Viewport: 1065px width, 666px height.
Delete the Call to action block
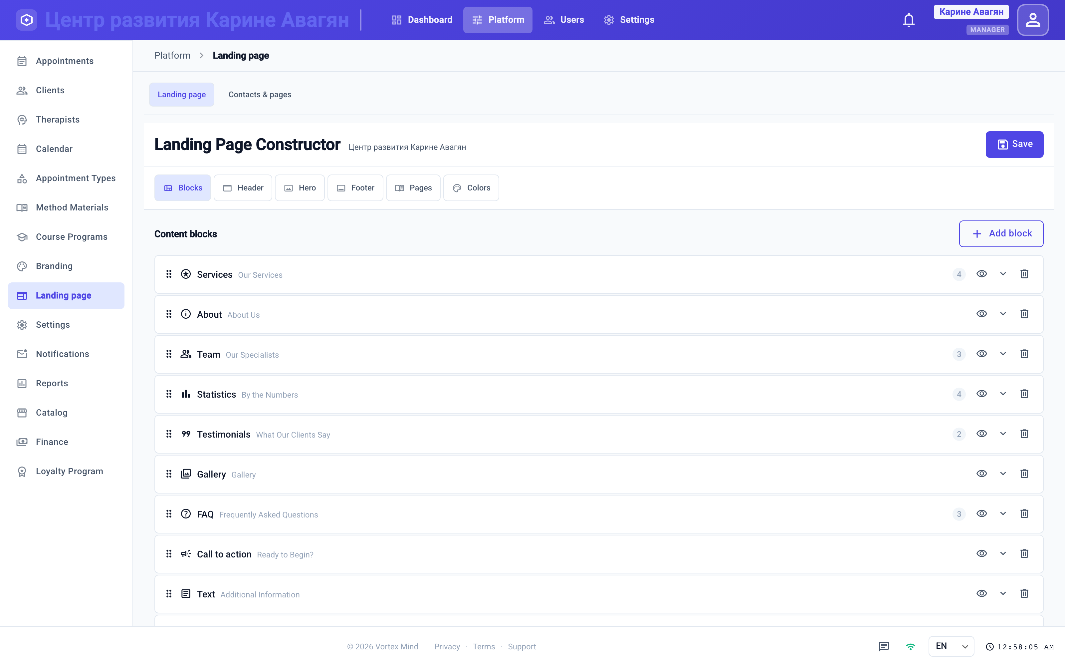[1024, 554]
